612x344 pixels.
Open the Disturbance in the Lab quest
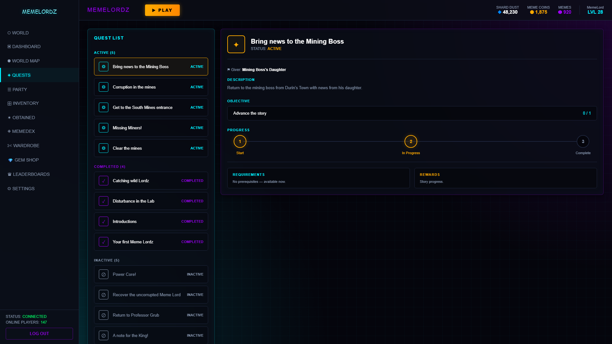tap(151, 201)
